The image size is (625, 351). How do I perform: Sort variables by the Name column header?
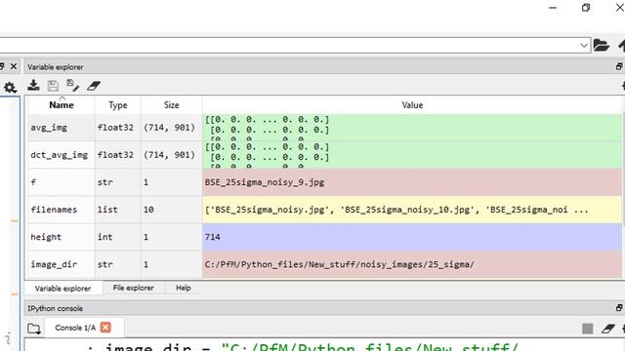62,105
